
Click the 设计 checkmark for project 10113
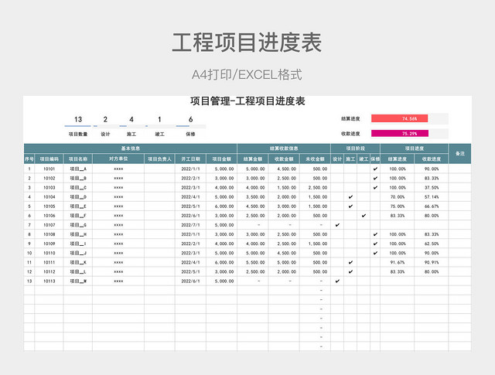pyautogui.click(x=337, y=281)
